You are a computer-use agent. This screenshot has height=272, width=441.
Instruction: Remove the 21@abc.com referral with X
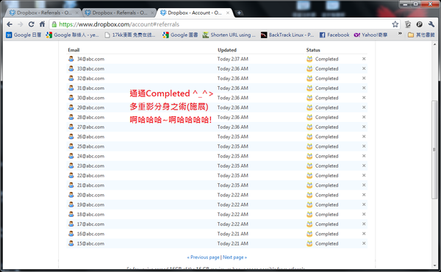click(x=364, y=185)
